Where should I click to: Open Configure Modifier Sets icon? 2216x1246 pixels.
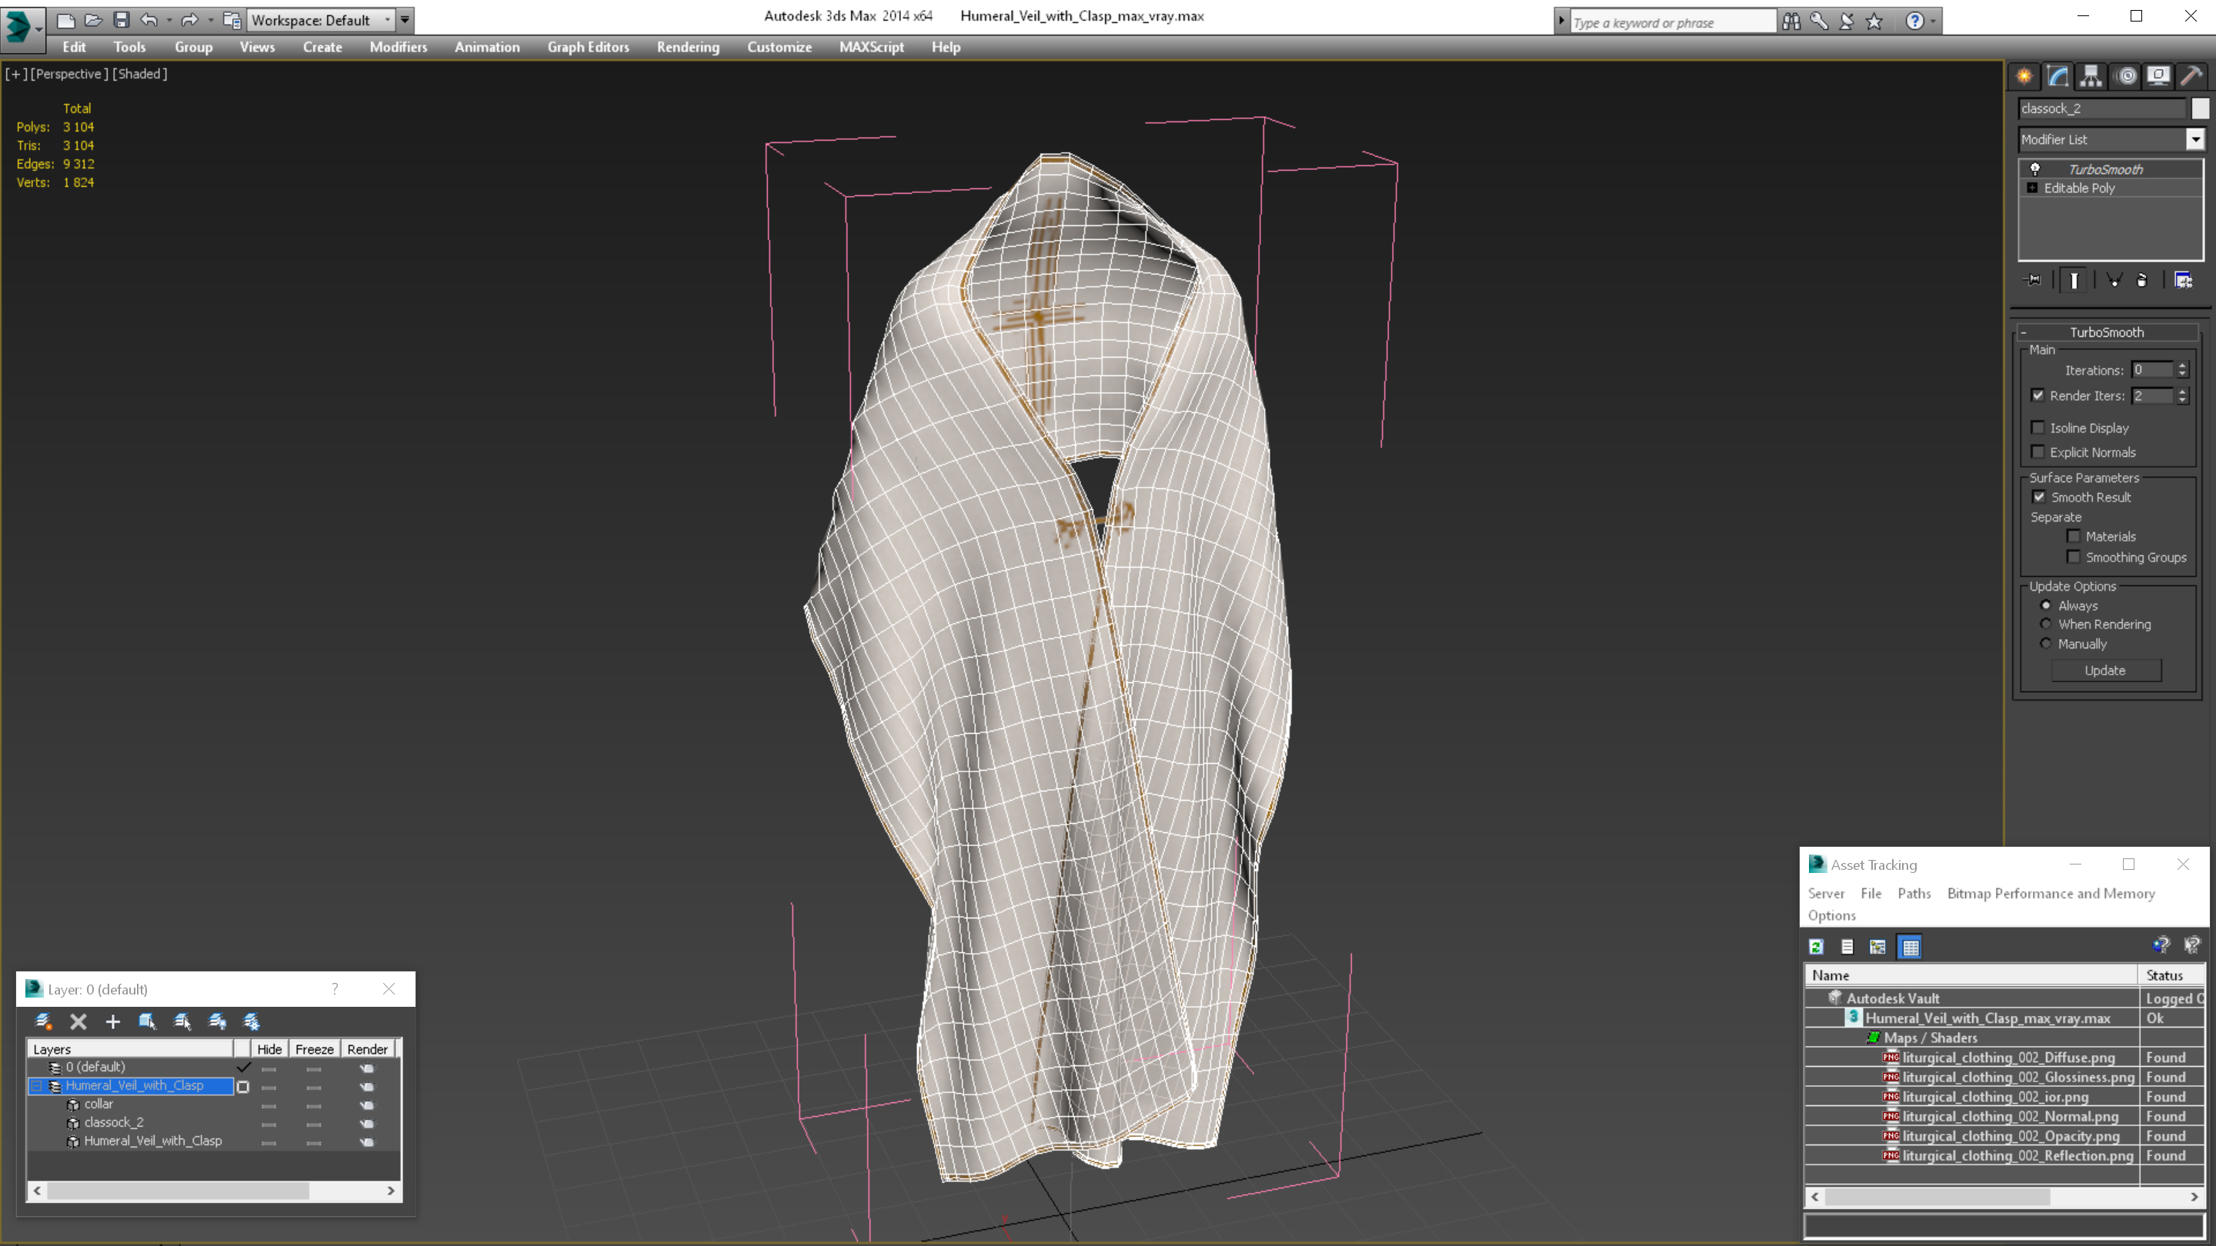2184,280
